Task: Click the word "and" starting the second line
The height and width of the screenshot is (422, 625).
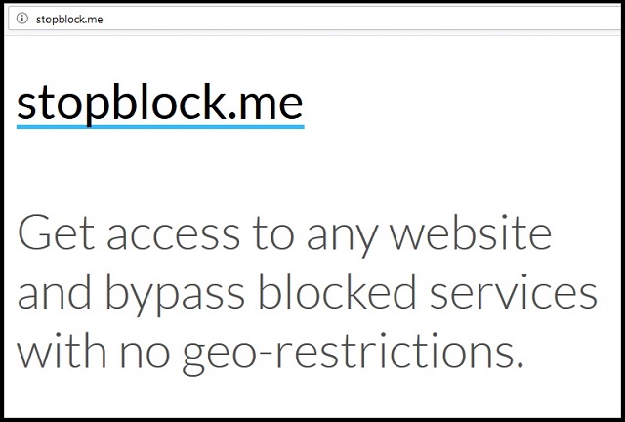Action: pos(55,292)
